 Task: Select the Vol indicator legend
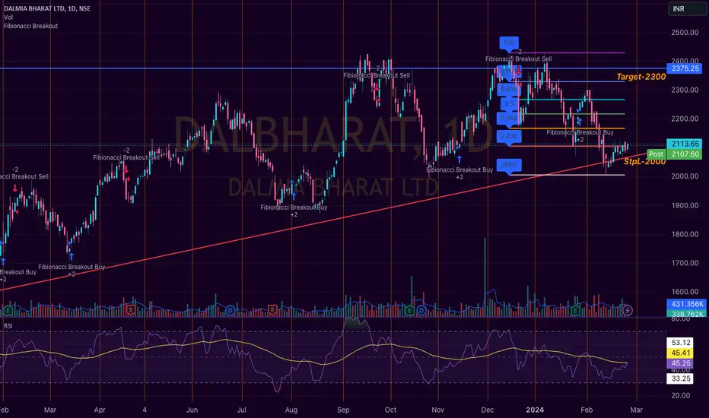coord(8,17)
